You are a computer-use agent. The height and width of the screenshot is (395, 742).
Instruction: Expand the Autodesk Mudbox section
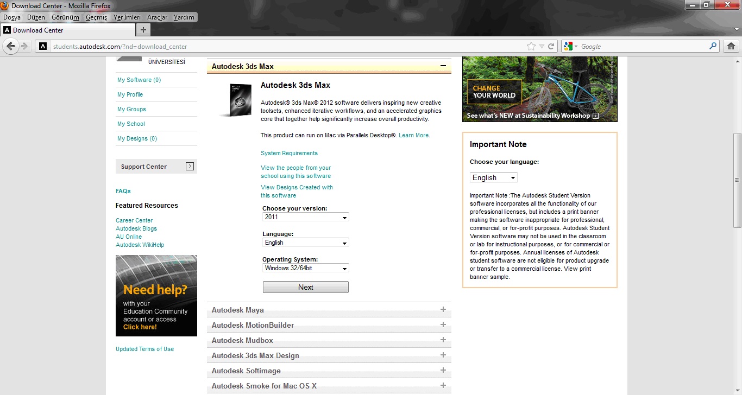pyautogui.click(x=443, y=340)
